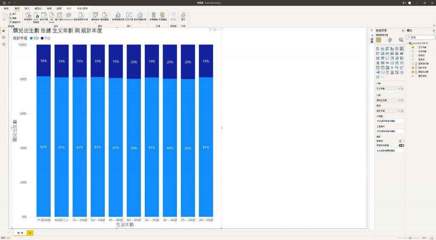This screenshot has height=240, width=436.
Task: Toggle the cross-report drill-through switch
Action: [401, 141]
